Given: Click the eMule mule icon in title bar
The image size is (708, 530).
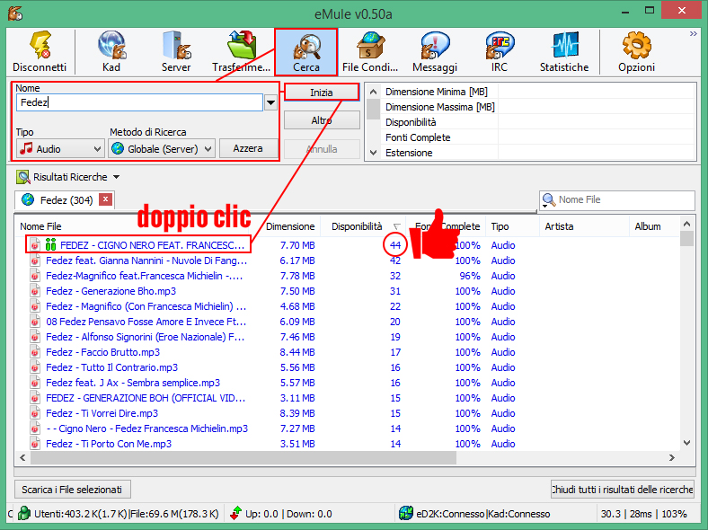Looking at the screenshot, I should point(15,13).
